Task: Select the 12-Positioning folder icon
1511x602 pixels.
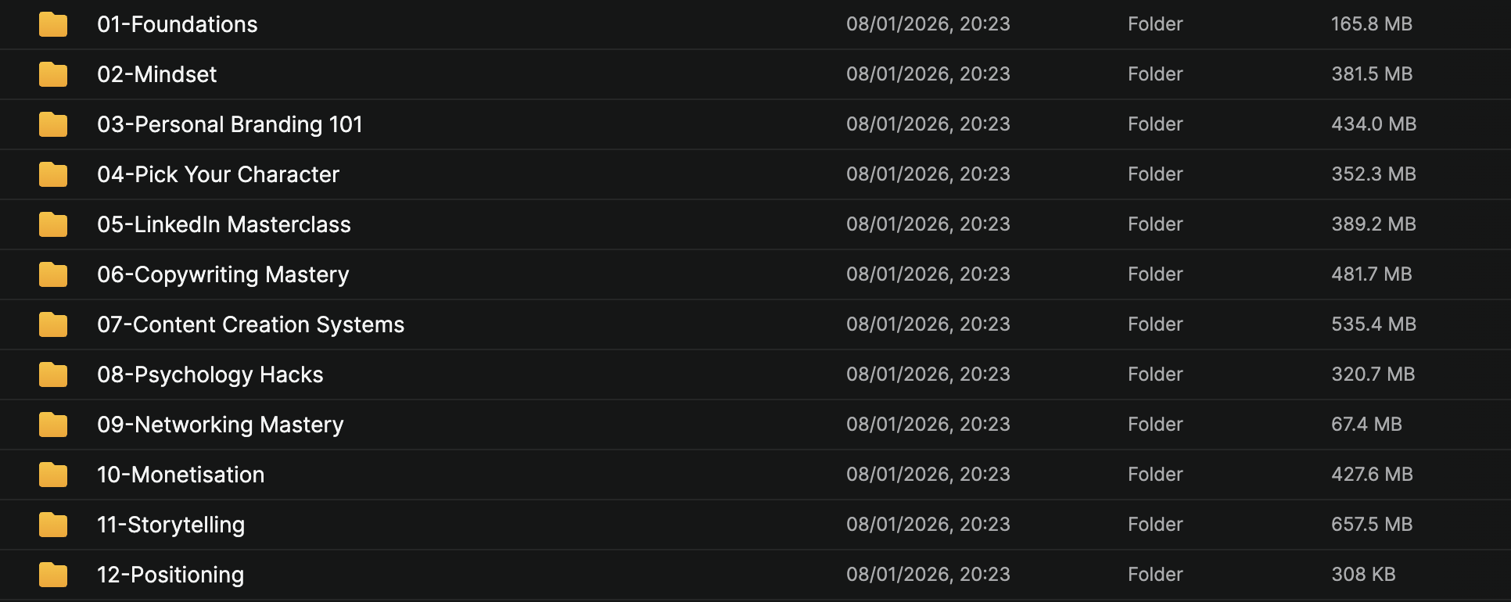Action: pos(53,575)
